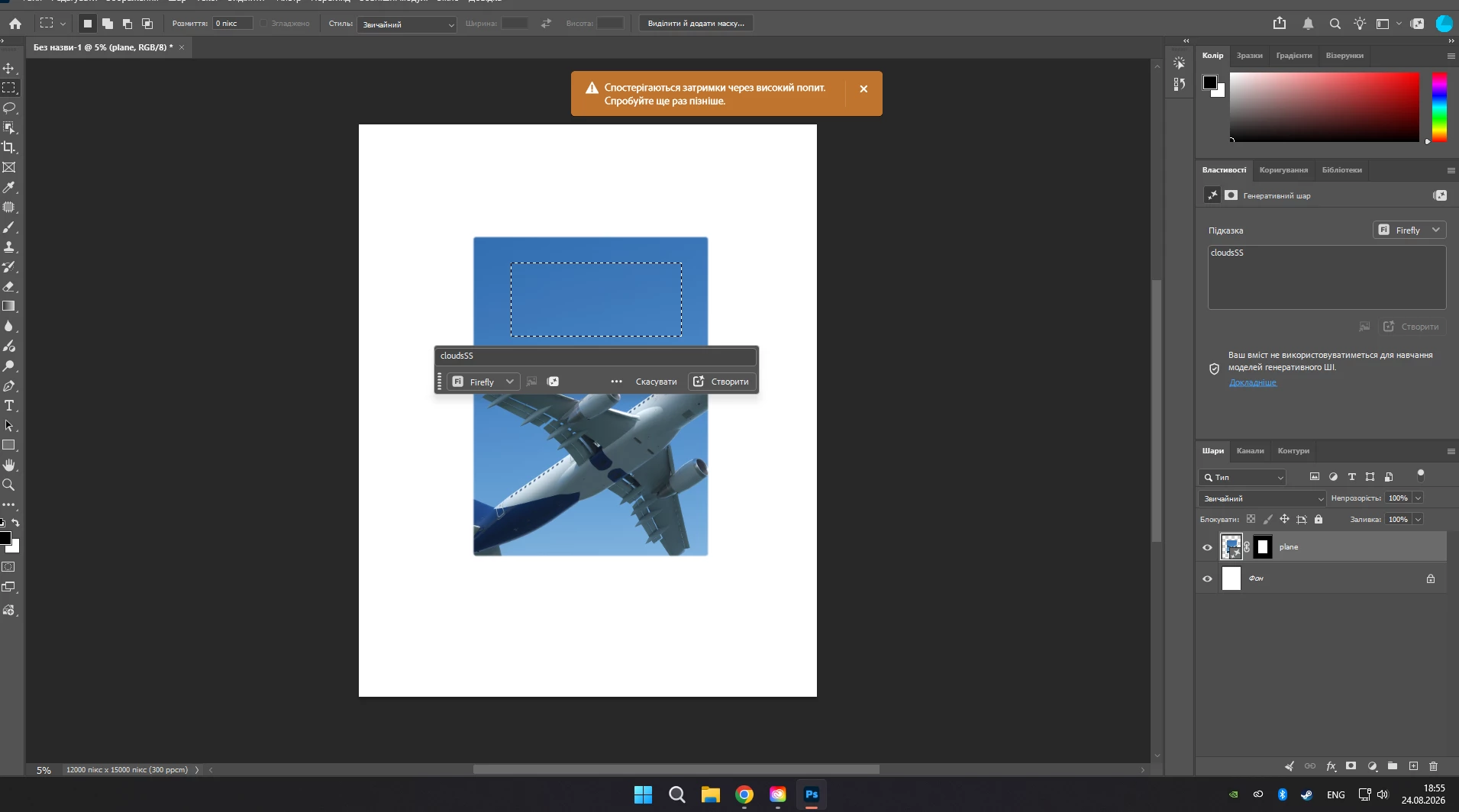Switch to the Бібліотеки tab

(1342, 170)
